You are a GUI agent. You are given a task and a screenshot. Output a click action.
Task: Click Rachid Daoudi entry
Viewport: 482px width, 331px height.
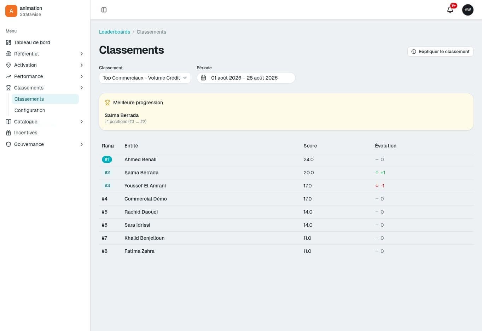pos(141,212)
